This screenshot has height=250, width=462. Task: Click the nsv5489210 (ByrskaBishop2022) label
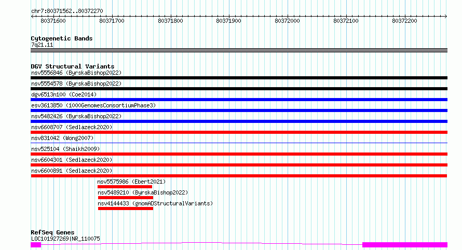tap(143, 192)
